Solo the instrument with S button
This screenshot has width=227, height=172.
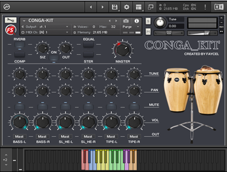click(x=148, y=21)
